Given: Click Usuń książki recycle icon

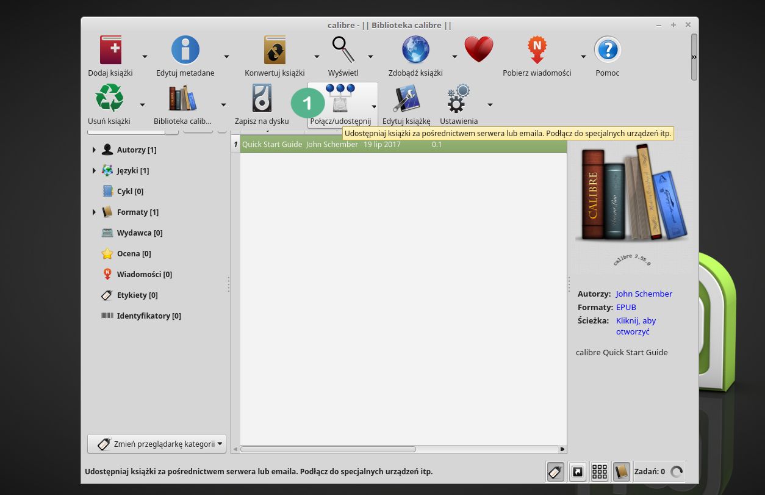Looking at the screenshot, I should (109, 98).
